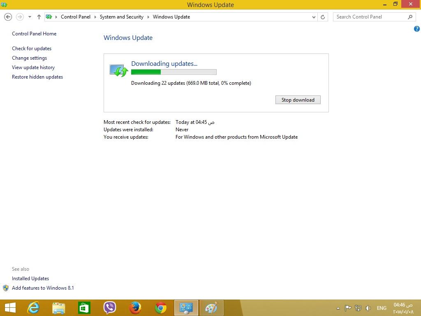The width and height of the screenshot is (421, 316).
Task: Open Action Center flag icon
Action: coord(348,308)
